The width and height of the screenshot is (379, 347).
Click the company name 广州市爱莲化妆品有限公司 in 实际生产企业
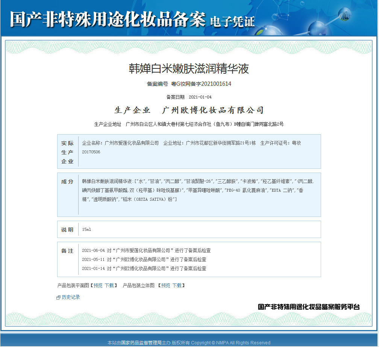point(132,143)
